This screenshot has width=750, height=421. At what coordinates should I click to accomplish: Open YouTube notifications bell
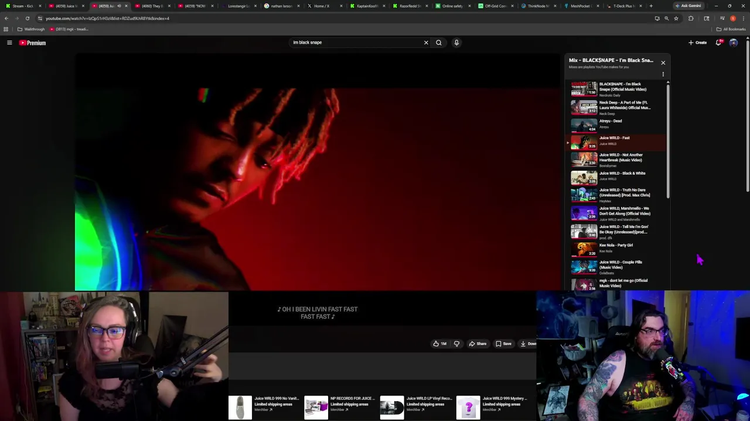718,43
